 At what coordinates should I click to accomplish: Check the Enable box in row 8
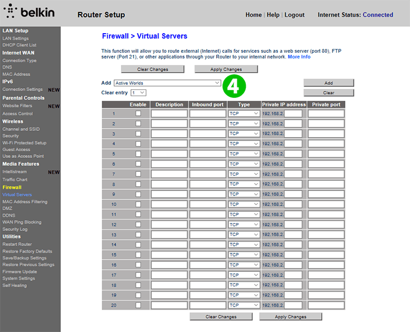(138, 184)
